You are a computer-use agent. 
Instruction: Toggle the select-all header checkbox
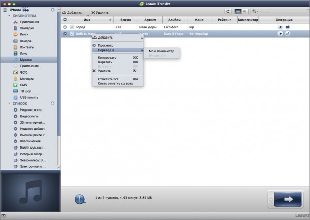click(x=65, y=20)
